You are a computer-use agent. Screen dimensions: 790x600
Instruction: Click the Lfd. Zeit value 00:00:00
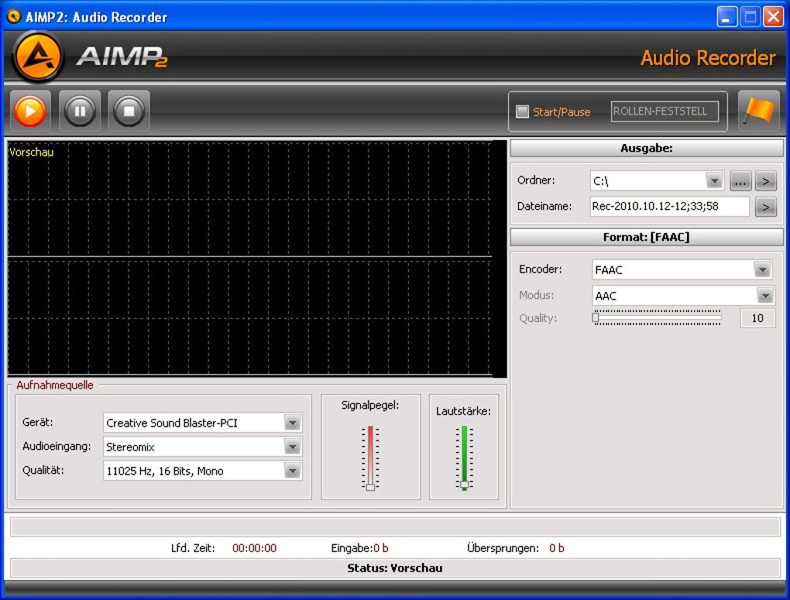click(254, 548)
